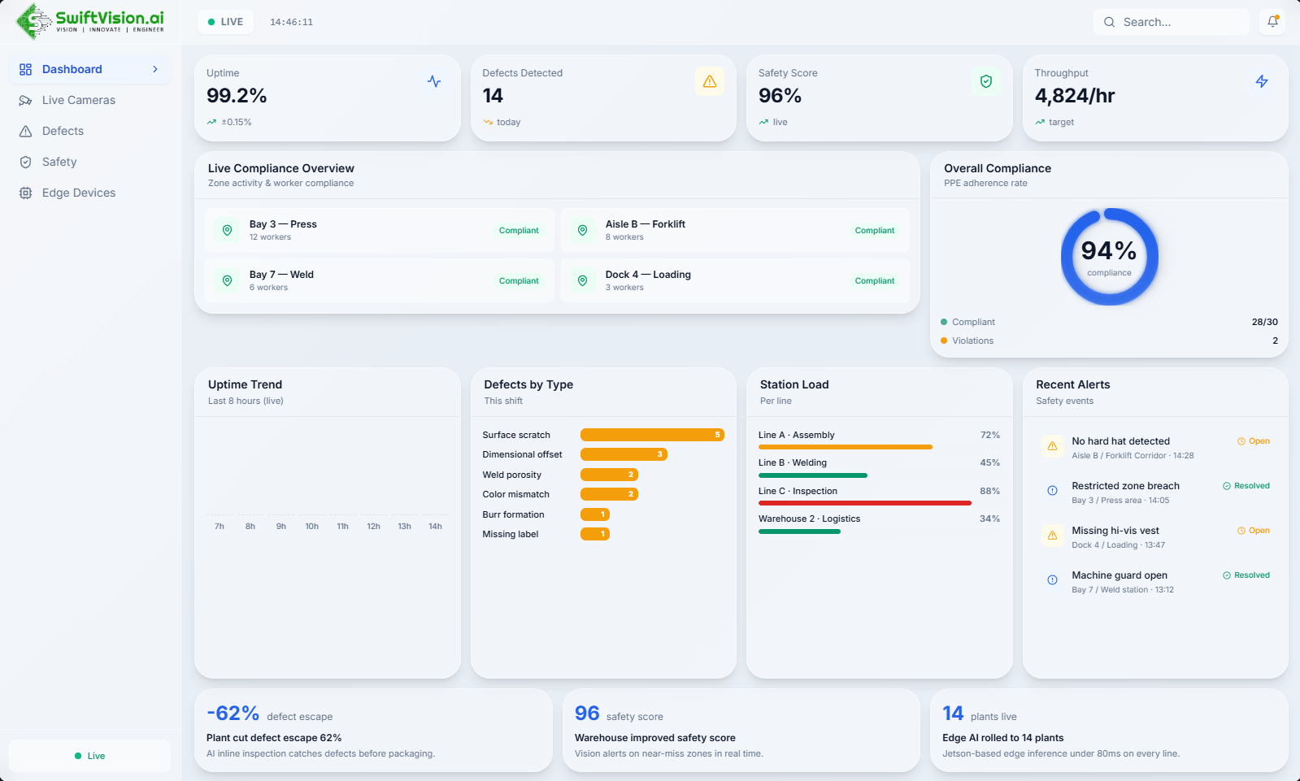Click the Open status on Missing hi-vis vest
The width and height of the screenshot is (1300, 781).
tap(1254, 531)
